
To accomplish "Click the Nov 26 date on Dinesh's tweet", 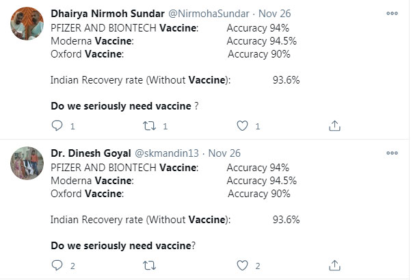I will (x=224, y=153).
